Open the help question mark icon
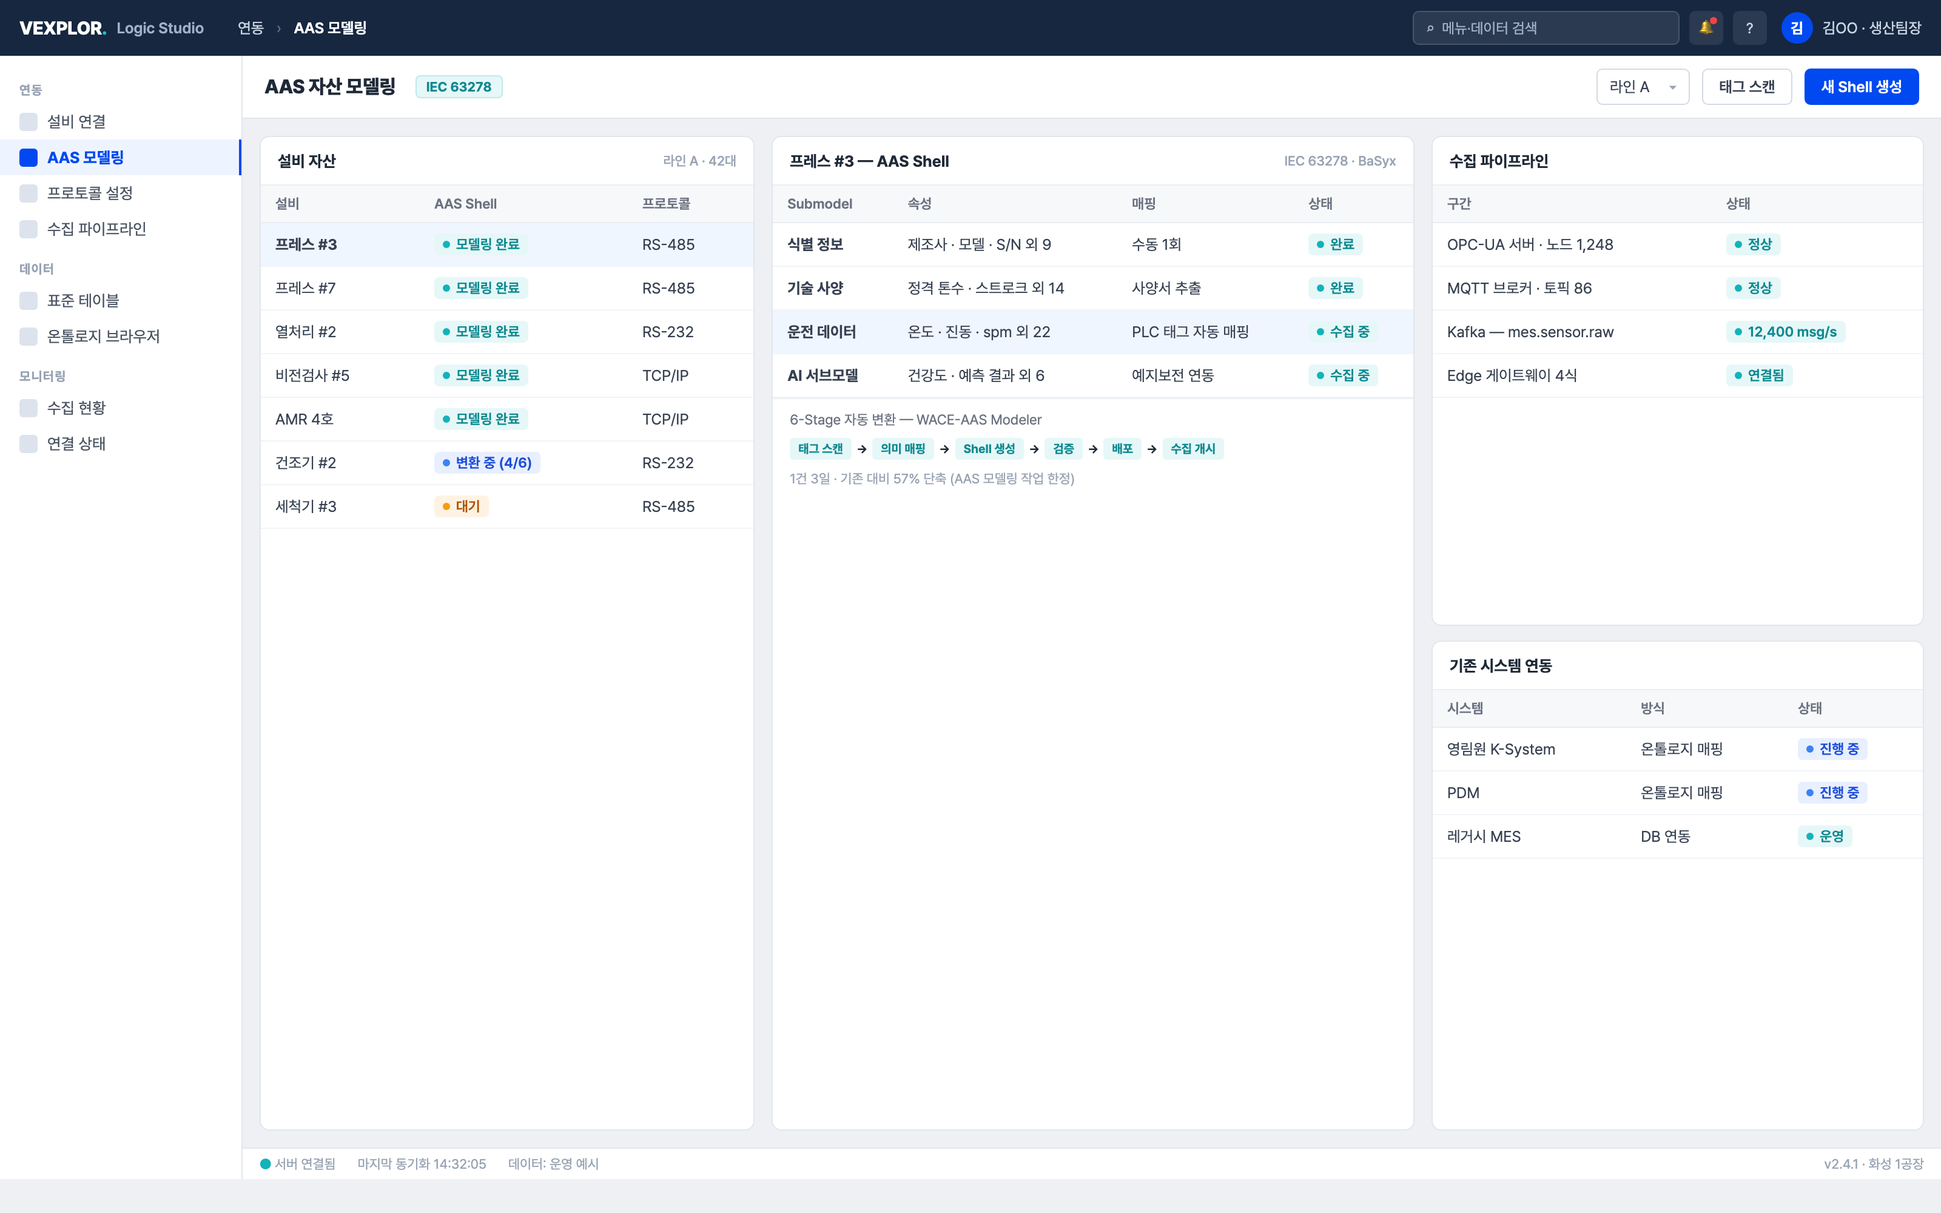The height and width of the screenshot is (1213, 1941). 1749,28
